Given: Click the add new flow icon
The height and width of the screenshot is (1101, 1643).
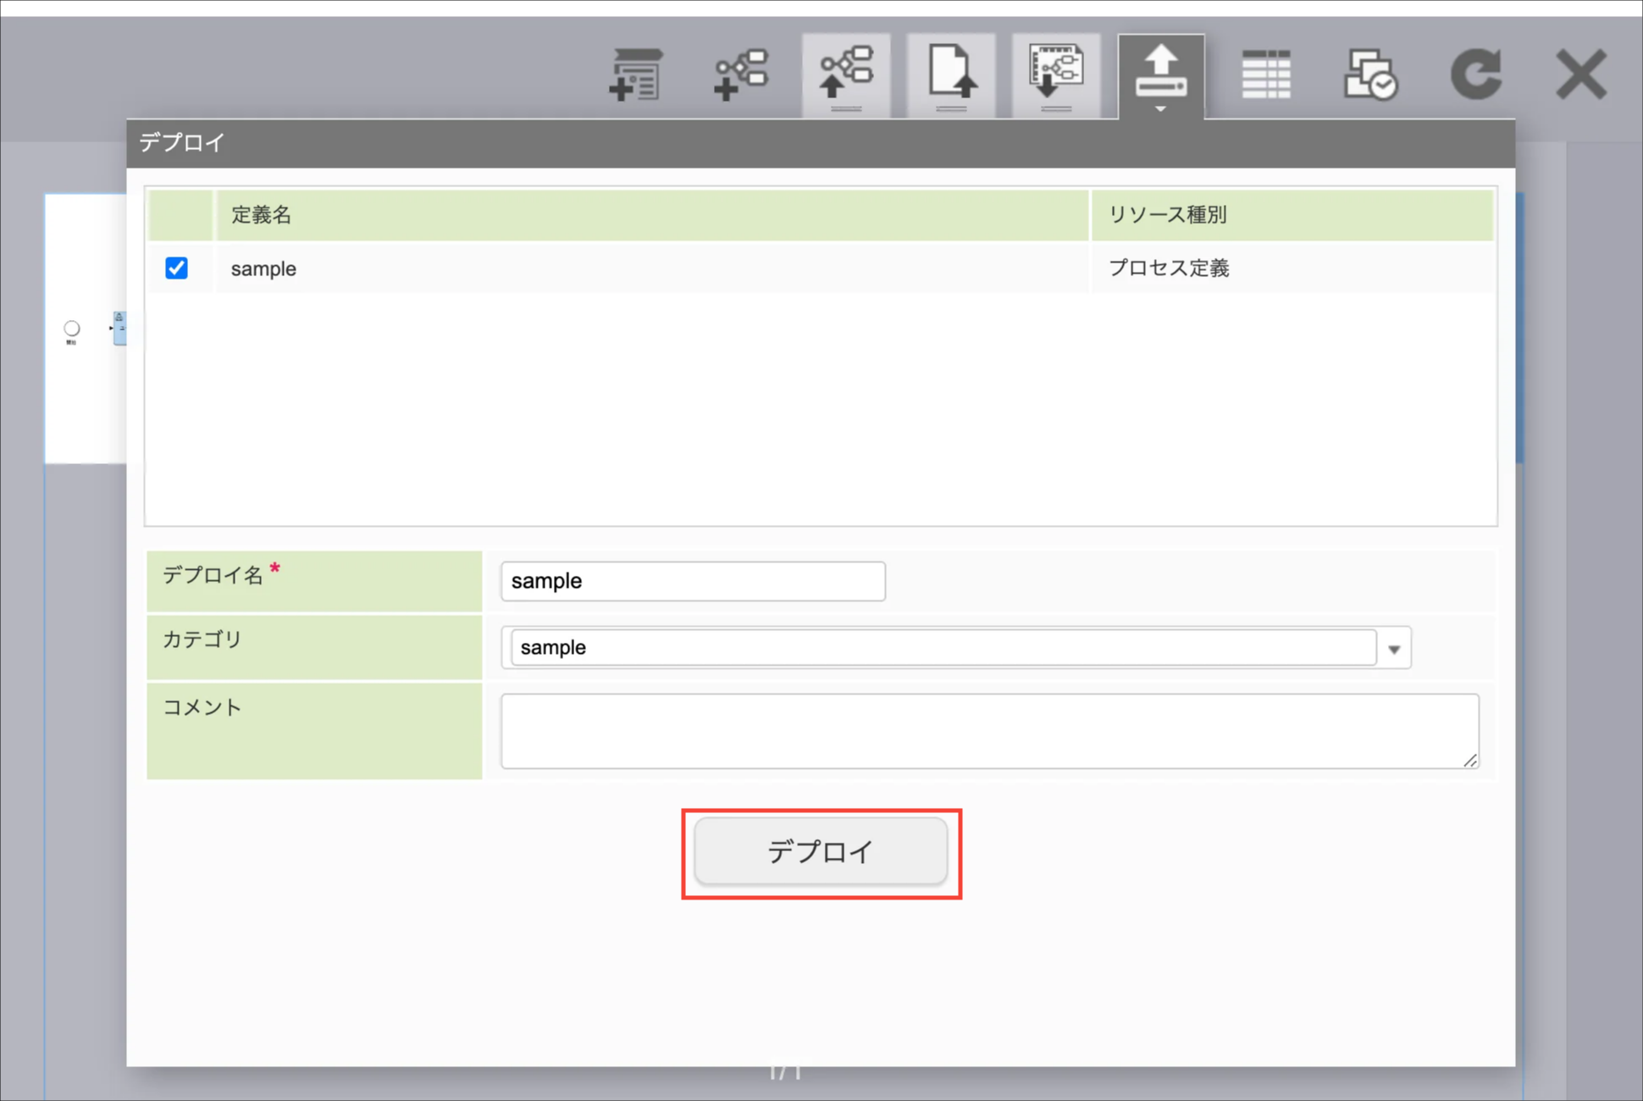Looking at the screenshot, I should coord(741,75).
